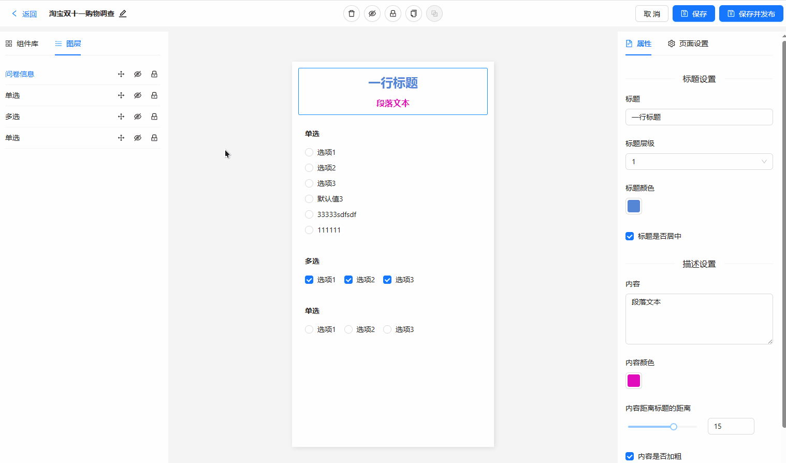Click the right panel vertical scrollbar

point(784,233)
